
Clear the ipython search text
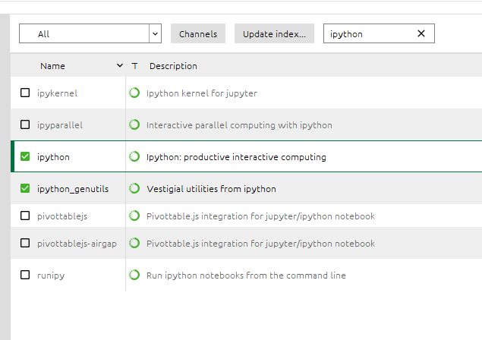pos(421,33)
